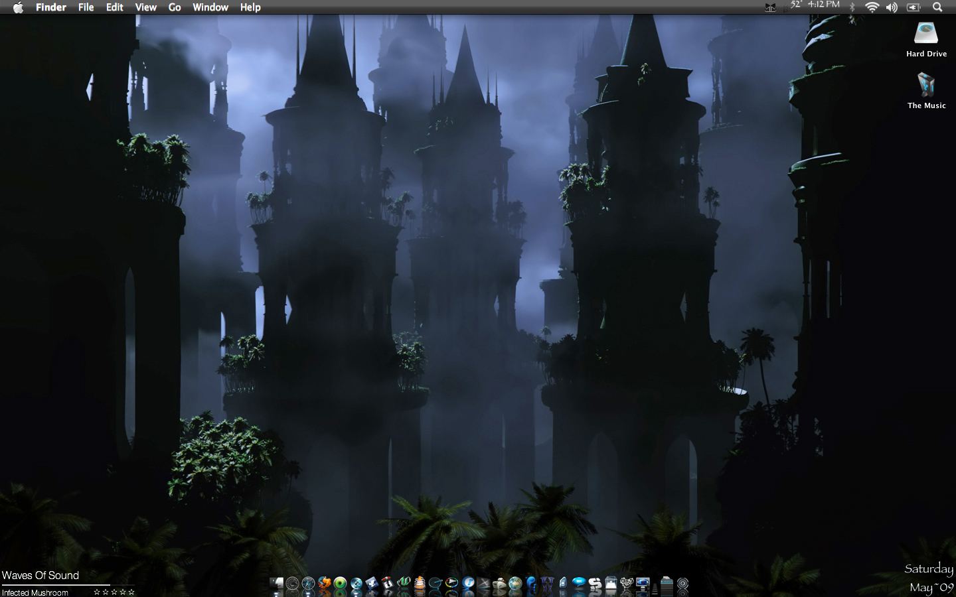Launch Safari compass icon in dock

pyautogui.click(x=308, y=584)
